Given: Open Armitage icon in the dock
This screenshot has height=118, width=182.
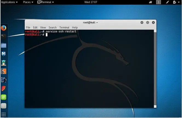Looking at the screenshot, I should (x=4, y=62).
